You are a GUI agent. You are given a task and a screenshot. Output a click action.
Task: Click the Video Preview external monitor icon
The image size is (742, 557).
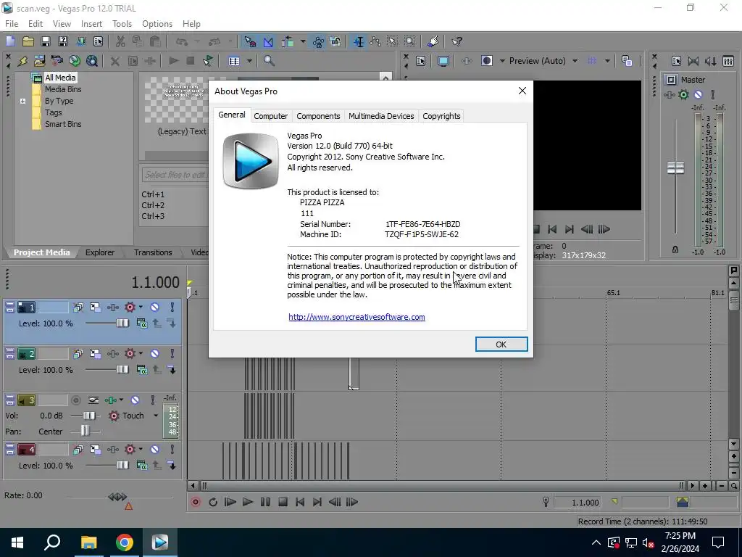click(x=443, y=61)
